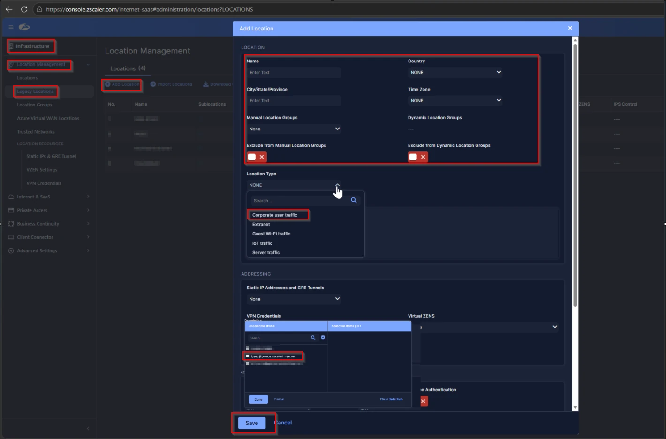Open Static IP Addresses and GRE Tunnels dropdown

294,299
